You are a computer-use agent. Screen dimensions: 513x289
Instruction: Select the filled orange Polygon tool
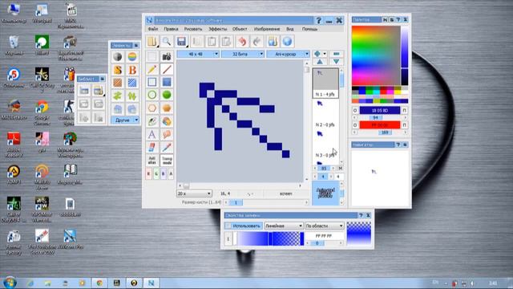[x=167, y=108]
